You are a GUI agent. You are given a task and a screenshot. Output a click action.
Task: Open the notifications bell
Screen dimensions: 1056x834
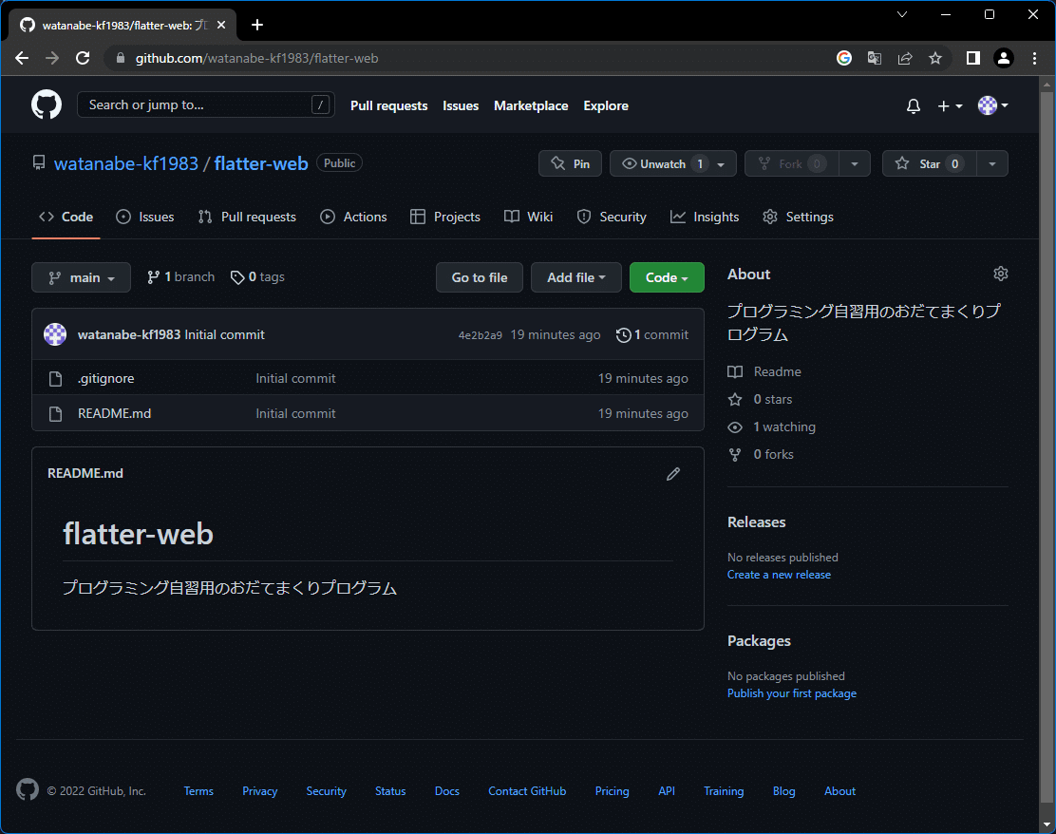pos(914,105)
